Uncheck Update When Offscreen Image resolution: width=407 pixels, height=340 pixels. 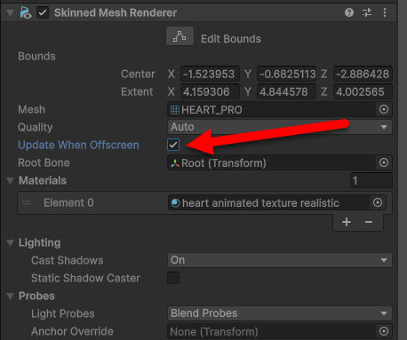point(173,145)
